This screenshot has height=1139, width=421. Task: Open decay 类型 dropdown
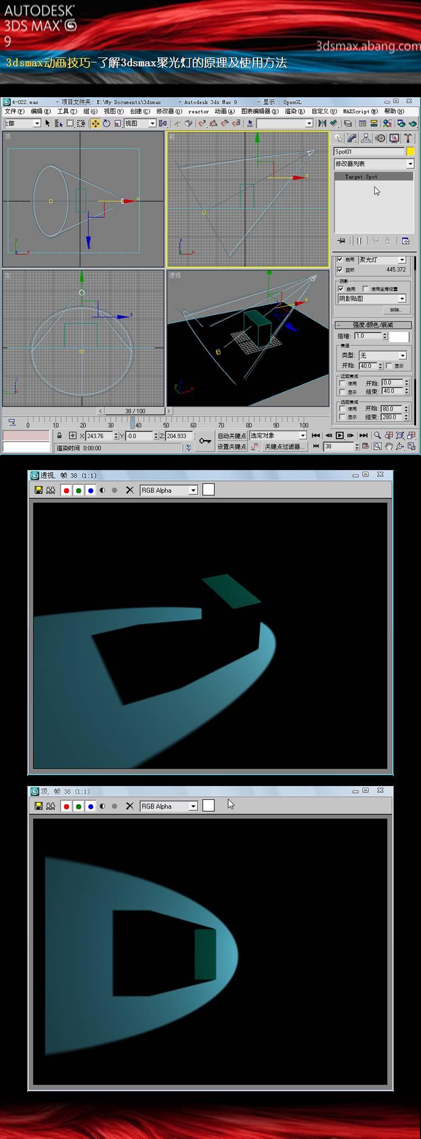tap(382, 355)
